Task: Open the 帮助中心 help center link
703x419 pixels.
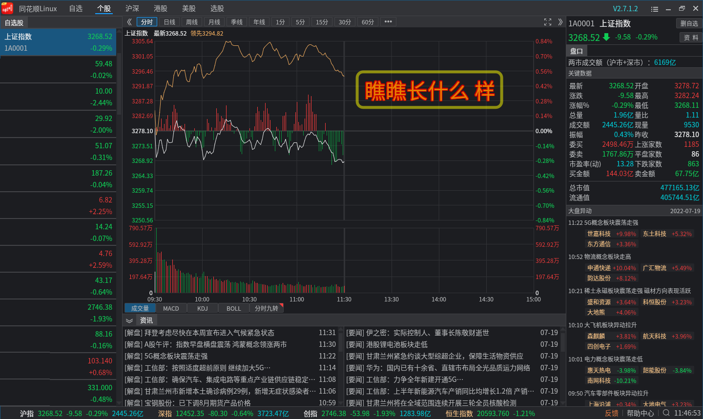Action: 641,413
